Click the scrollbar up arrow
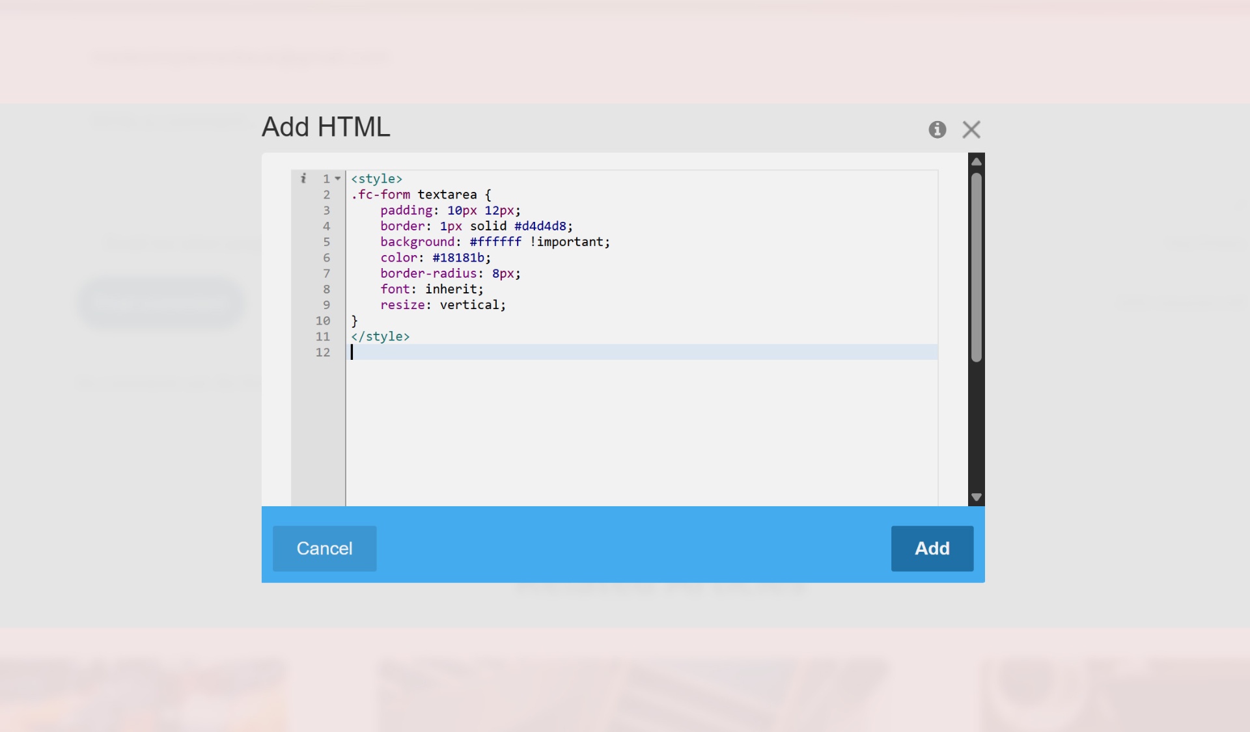1250x732 pixels. (976, 161)
